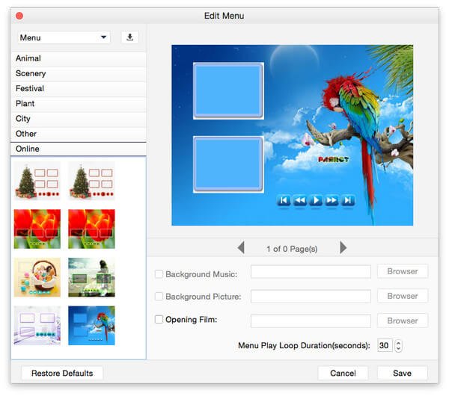
Task: Choose the green landscape photo template
Action: point(91,277)
